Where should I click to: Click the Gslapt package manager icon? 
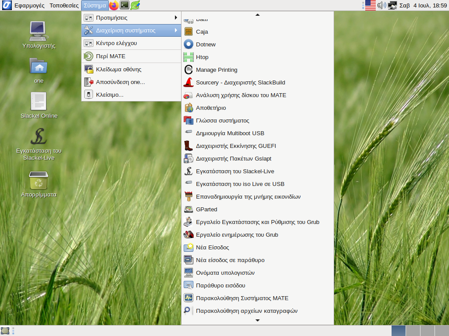(x=189, y=158)
